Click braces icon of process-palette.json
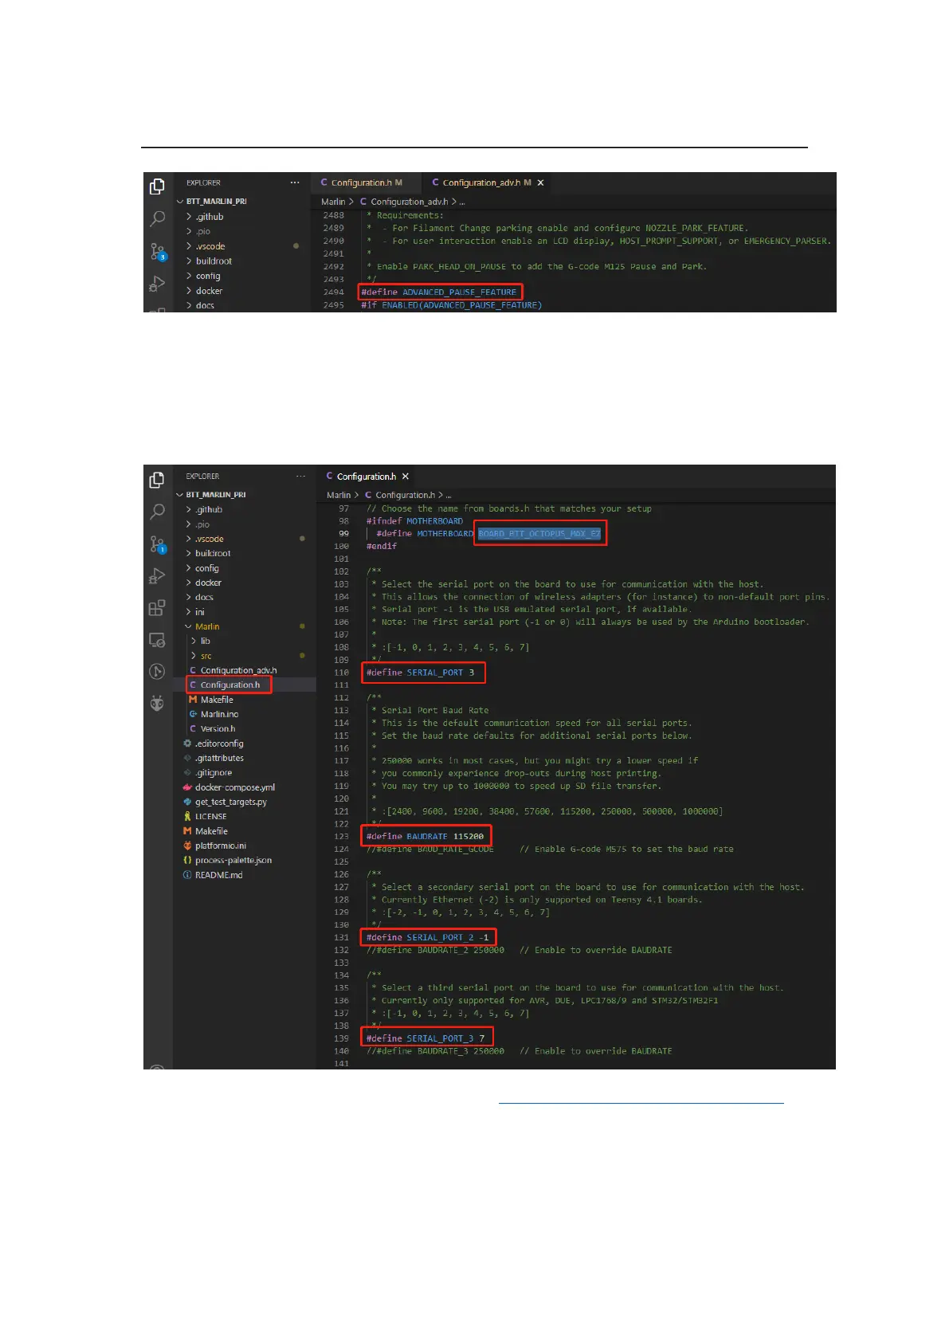The height and width of the screenshot is (1342, 949). 187,861
